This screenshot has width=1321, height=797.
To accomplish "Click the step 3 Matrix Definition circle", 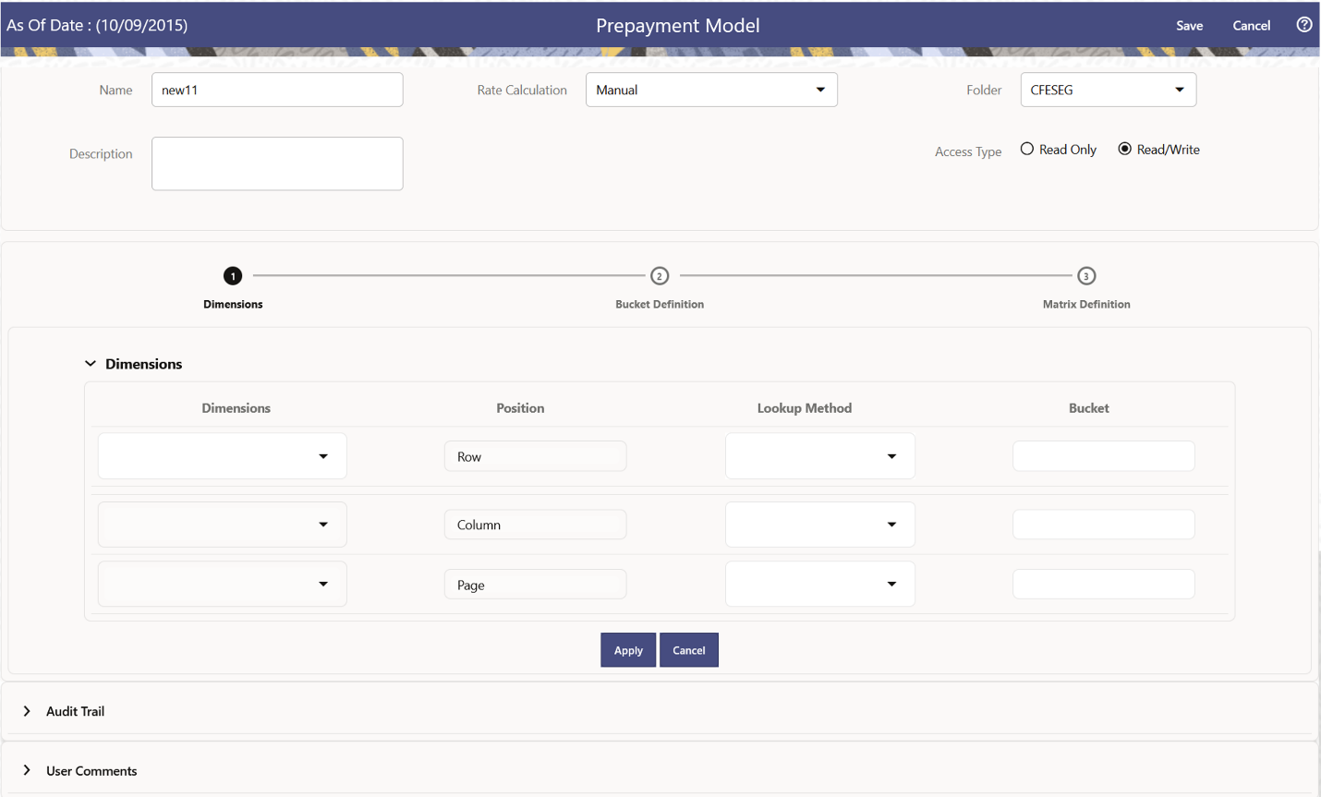I will [x=1086, y=275].
